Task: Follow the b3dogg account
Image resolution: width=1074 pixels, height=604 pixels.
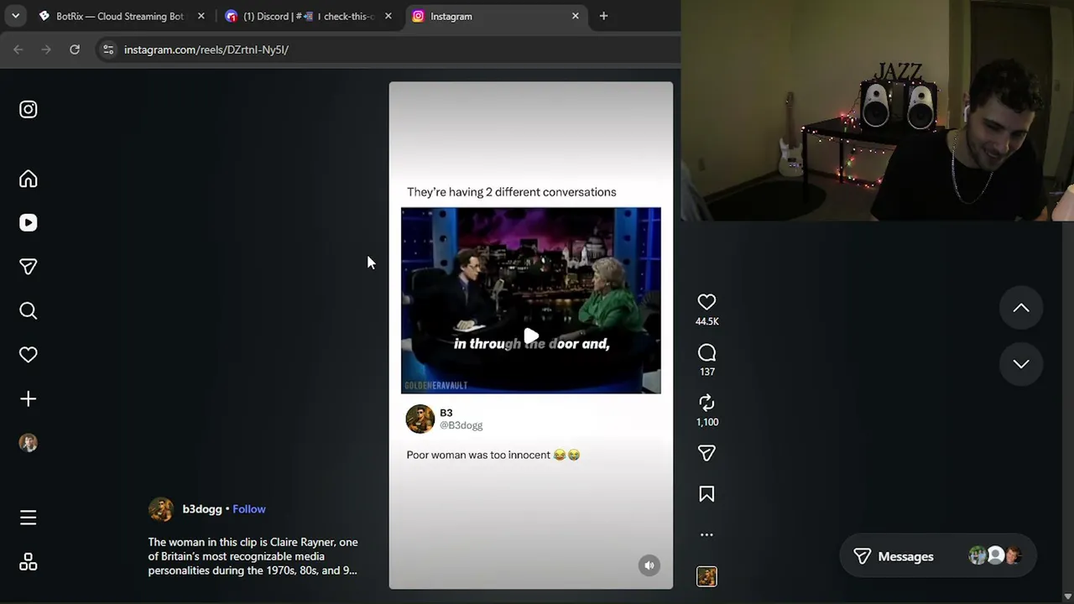Action: (249, 509)
